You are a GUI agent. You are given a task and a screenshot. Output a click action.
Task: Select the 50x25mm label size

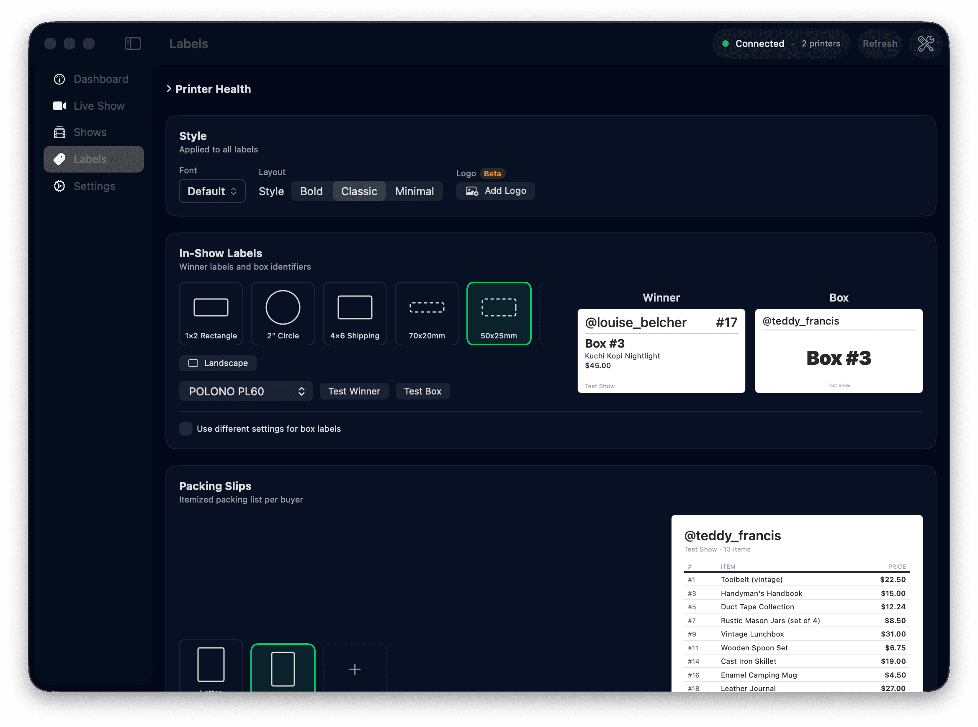click(499, 314)
